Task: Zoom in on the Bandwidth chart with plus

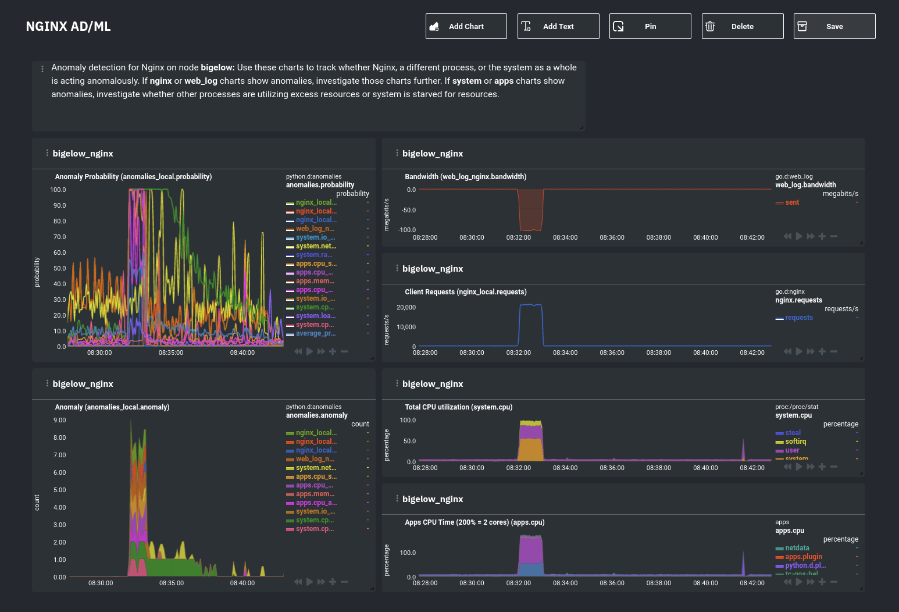Action: pyautogui.click(x=822, y=236)
